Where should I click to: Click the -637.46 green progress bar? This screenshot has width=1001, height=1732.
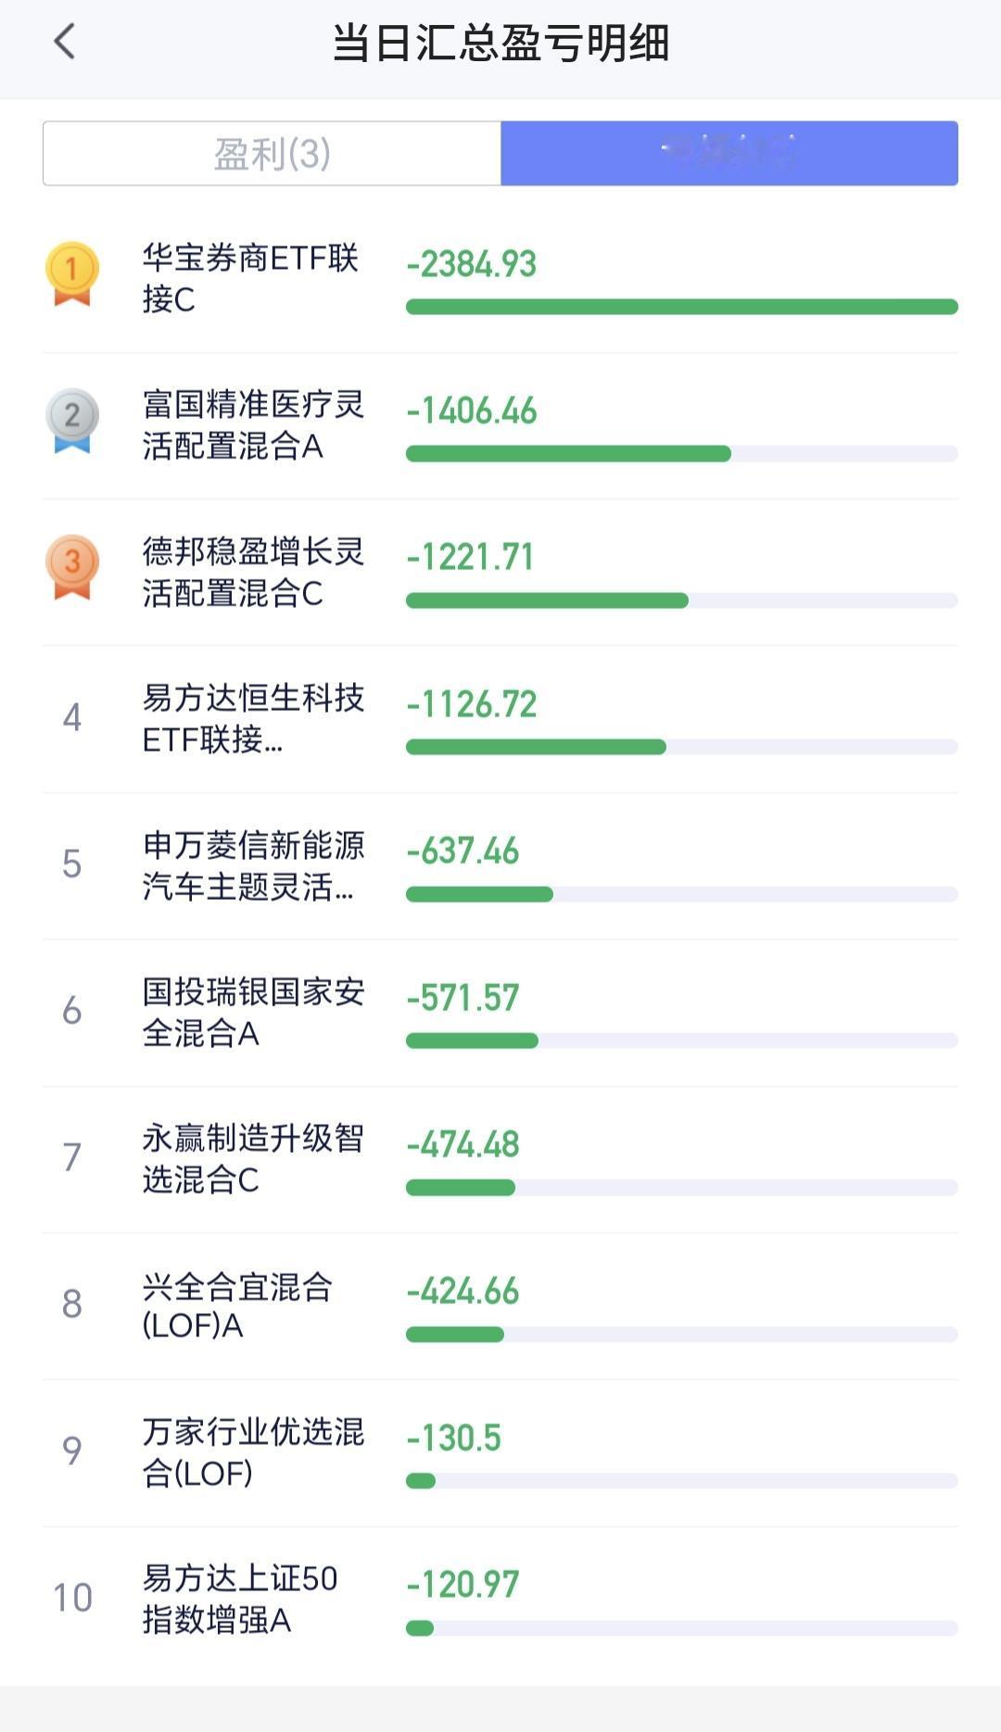[479, 894]
